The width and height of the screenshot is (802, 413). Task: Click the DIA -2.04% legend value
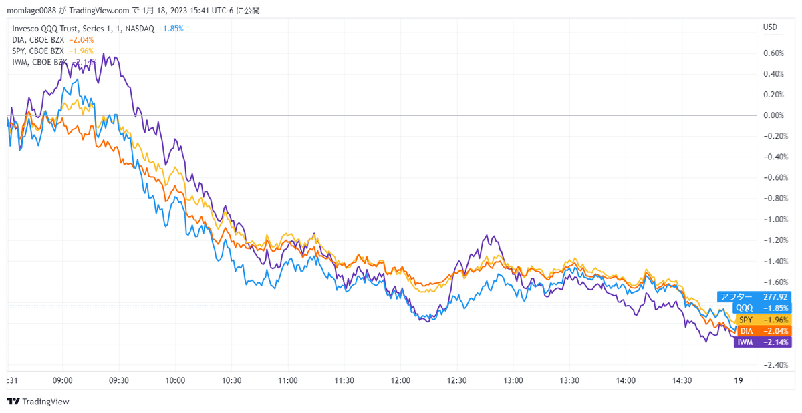click(82, 40)
